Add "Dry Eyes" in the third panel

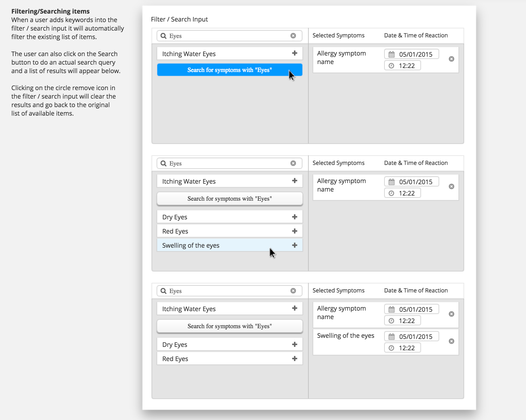point(294,345)
